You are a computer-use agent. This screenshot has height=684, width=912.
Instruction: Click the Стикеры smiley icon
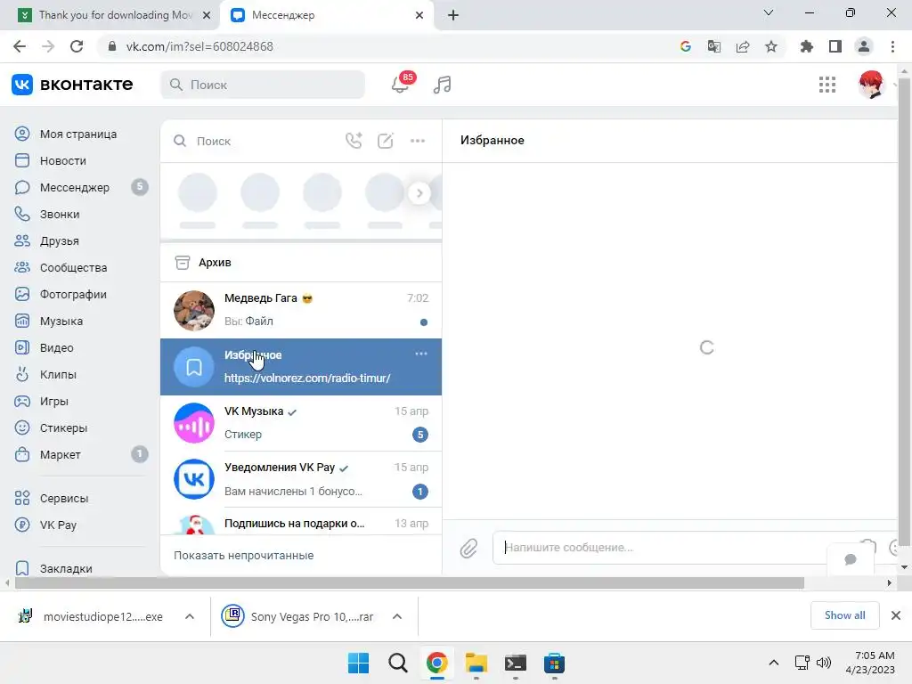(x=22, y=428)
